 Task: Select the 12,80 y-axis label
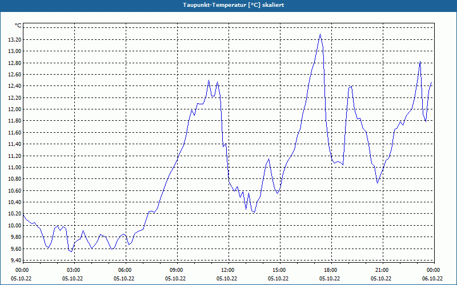(15, 63)
